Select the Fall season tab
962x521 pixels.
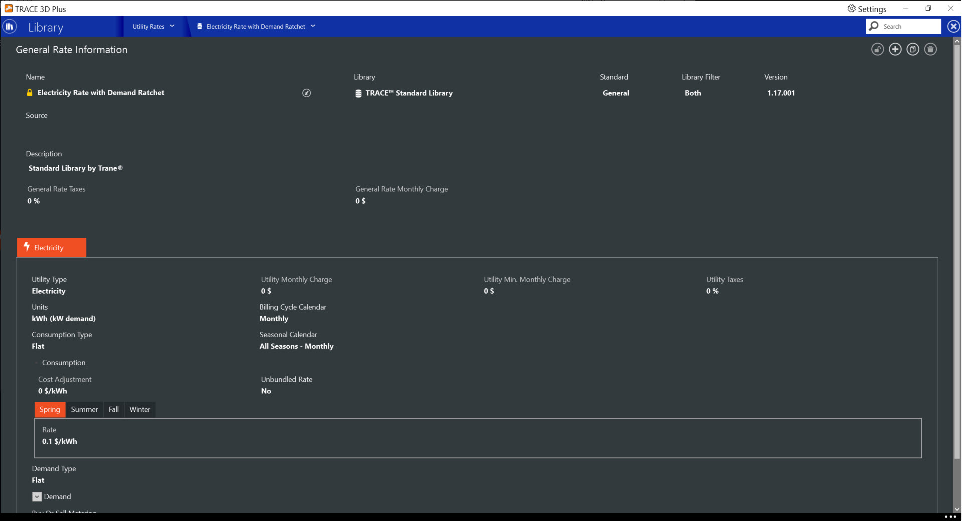114,409
